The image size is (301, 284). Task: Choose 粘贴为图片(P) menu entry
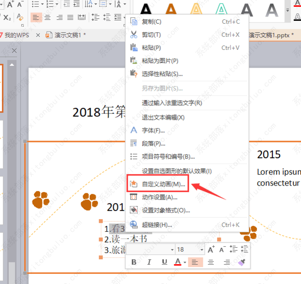[187, 61]
